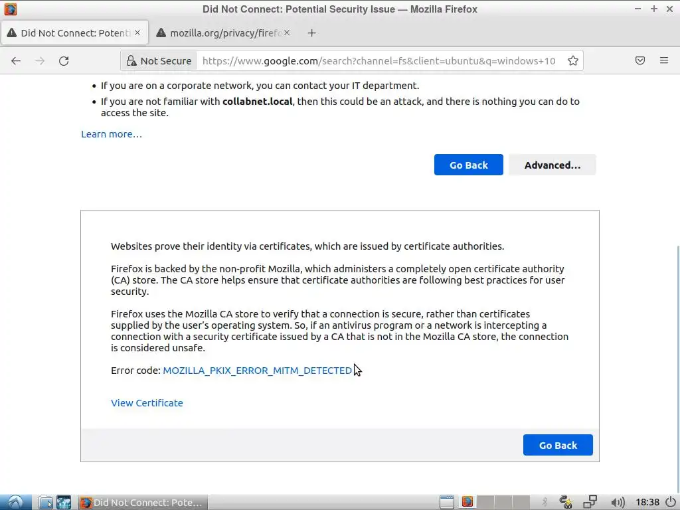Open the network connection tray icon
Image resolution: width=680 pixels, height=510 pixels.
[590, 502]
